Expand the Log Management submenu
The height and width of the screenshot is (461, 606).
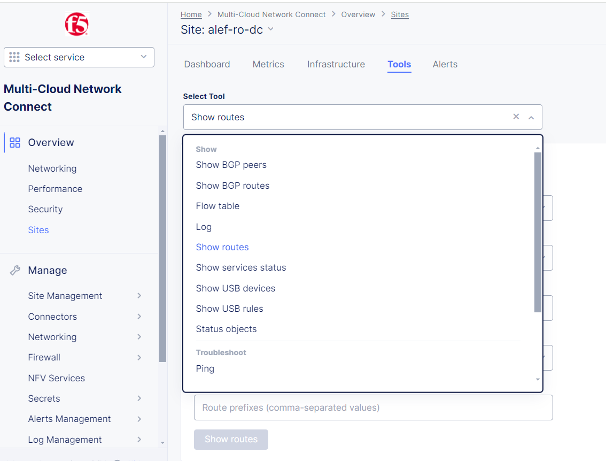tap(139, 440)
